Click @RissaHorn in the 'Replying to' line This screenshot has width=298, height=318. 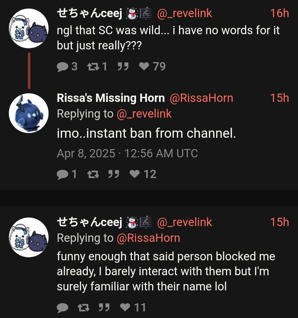148,238
